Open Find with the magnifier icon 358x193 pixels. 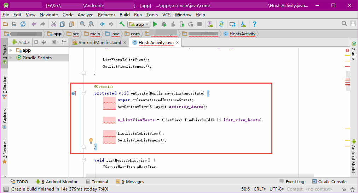pyautogui.click(x=82, y=24)
